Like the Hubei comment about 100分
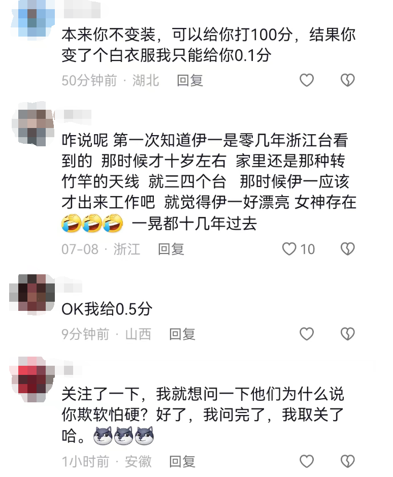This screenshot has width=393, height=477. (x=306, y=80)
